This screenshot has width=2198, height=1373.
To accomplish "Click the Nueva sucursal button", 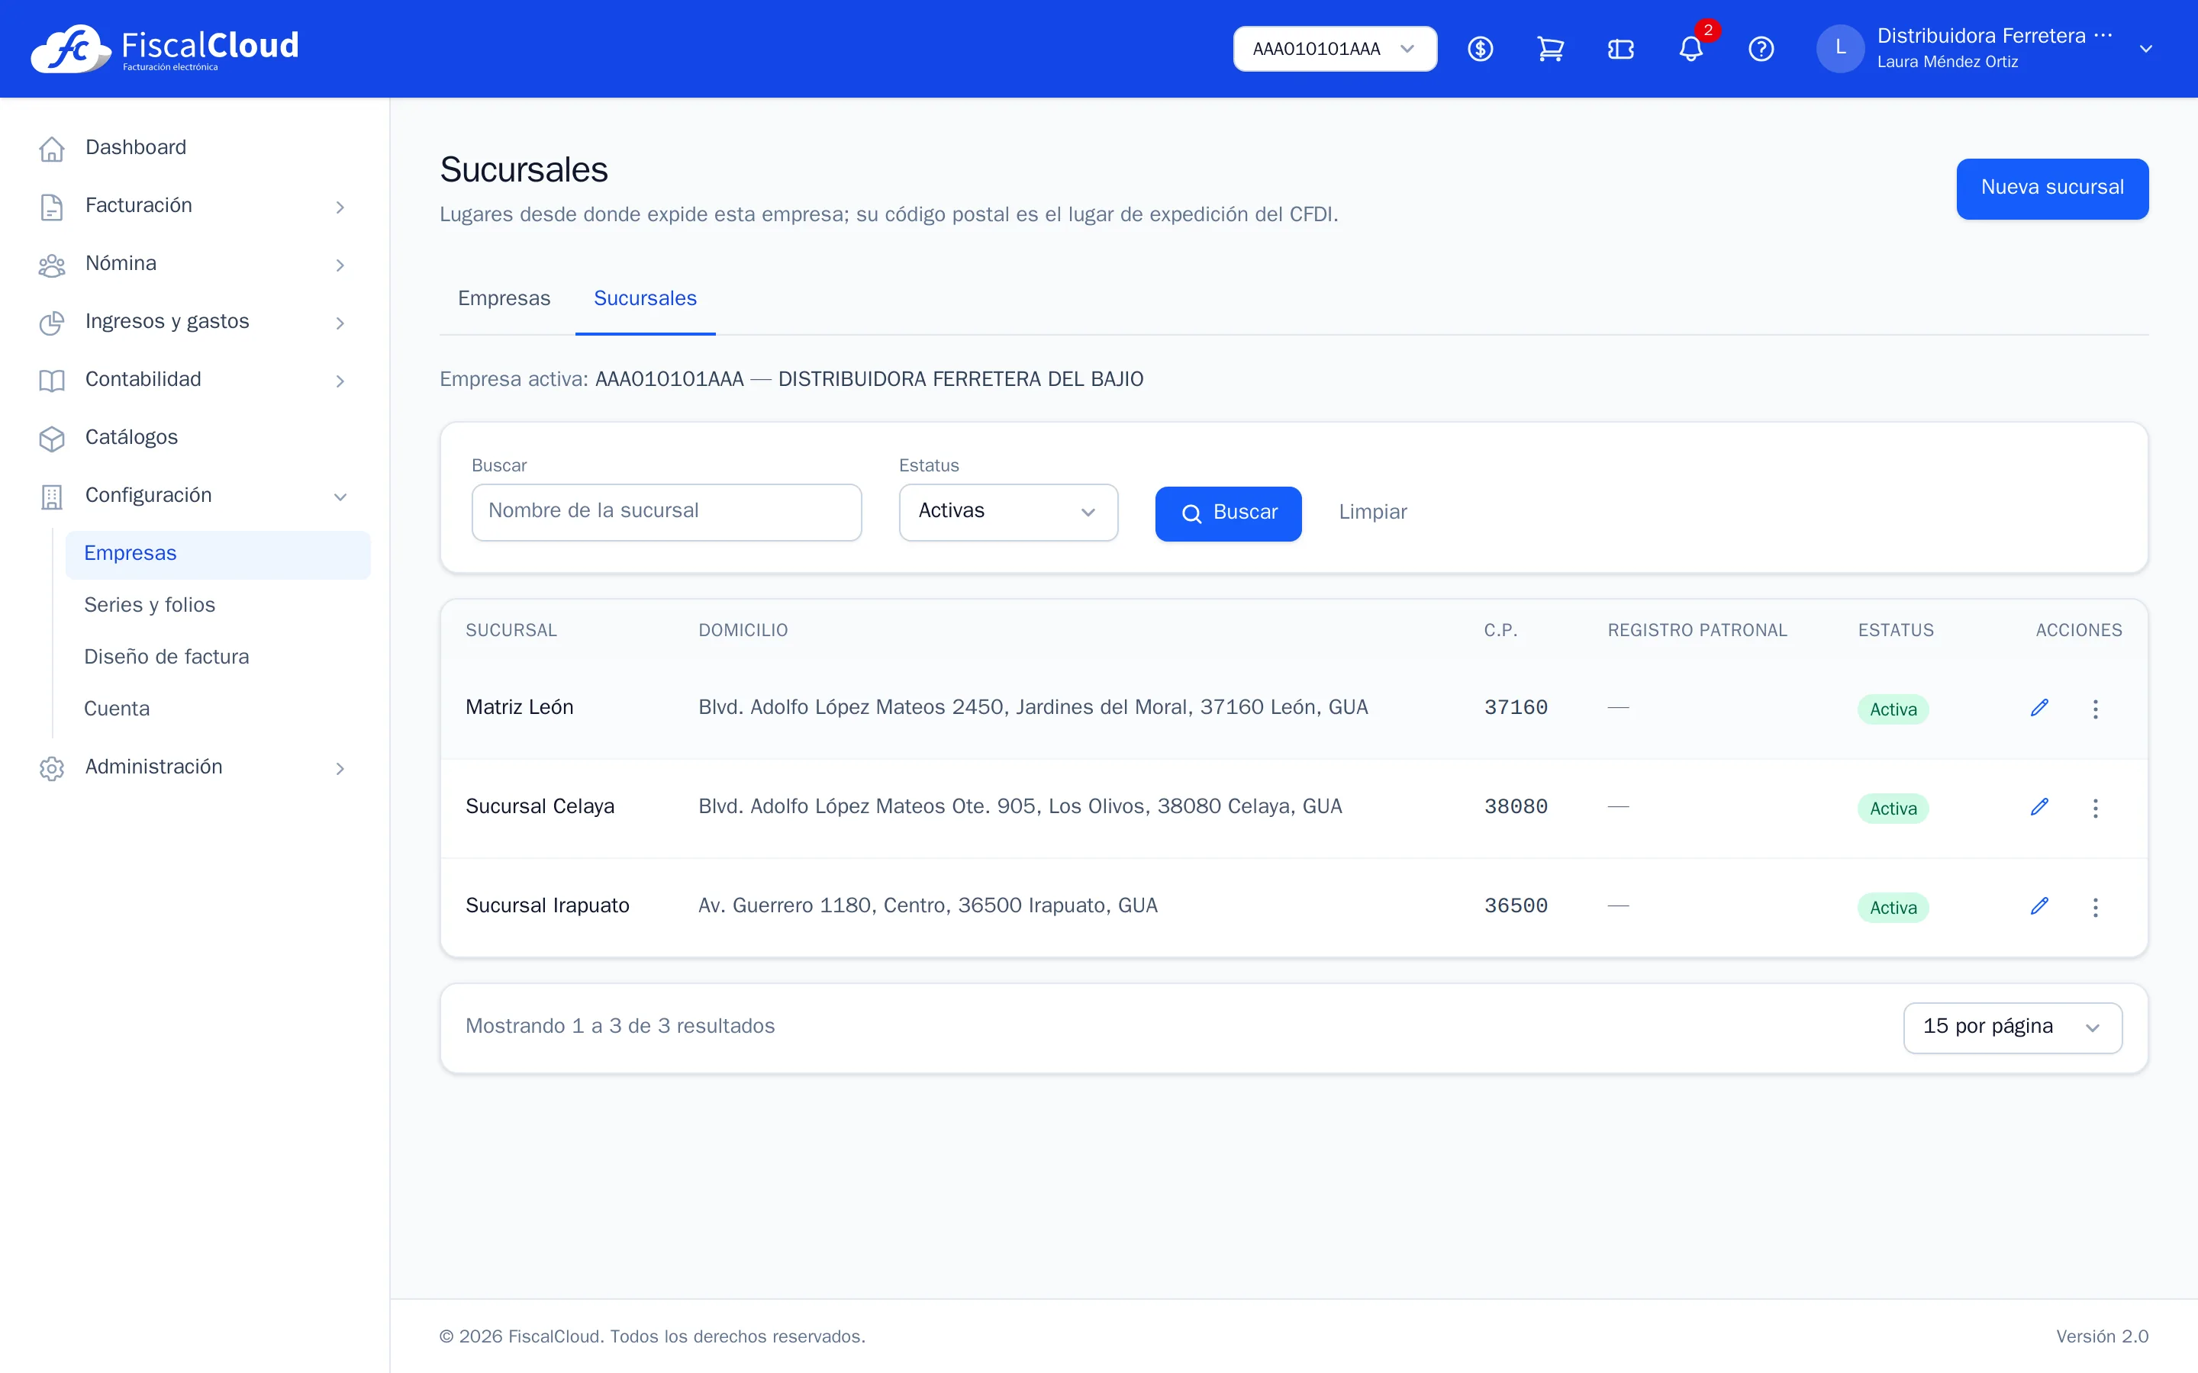I will coord(2051,188).
